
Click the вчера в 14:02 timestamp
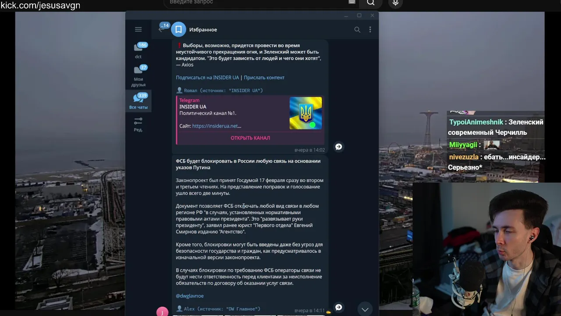point(310,150)
